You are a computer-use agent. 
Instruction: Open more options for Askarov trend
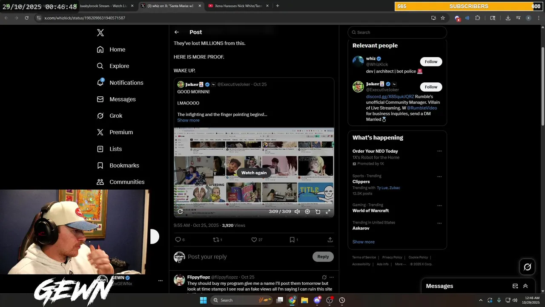439,223
